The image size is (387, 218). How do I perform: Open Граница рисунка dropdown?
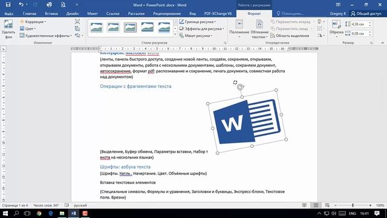coord(197,22)
